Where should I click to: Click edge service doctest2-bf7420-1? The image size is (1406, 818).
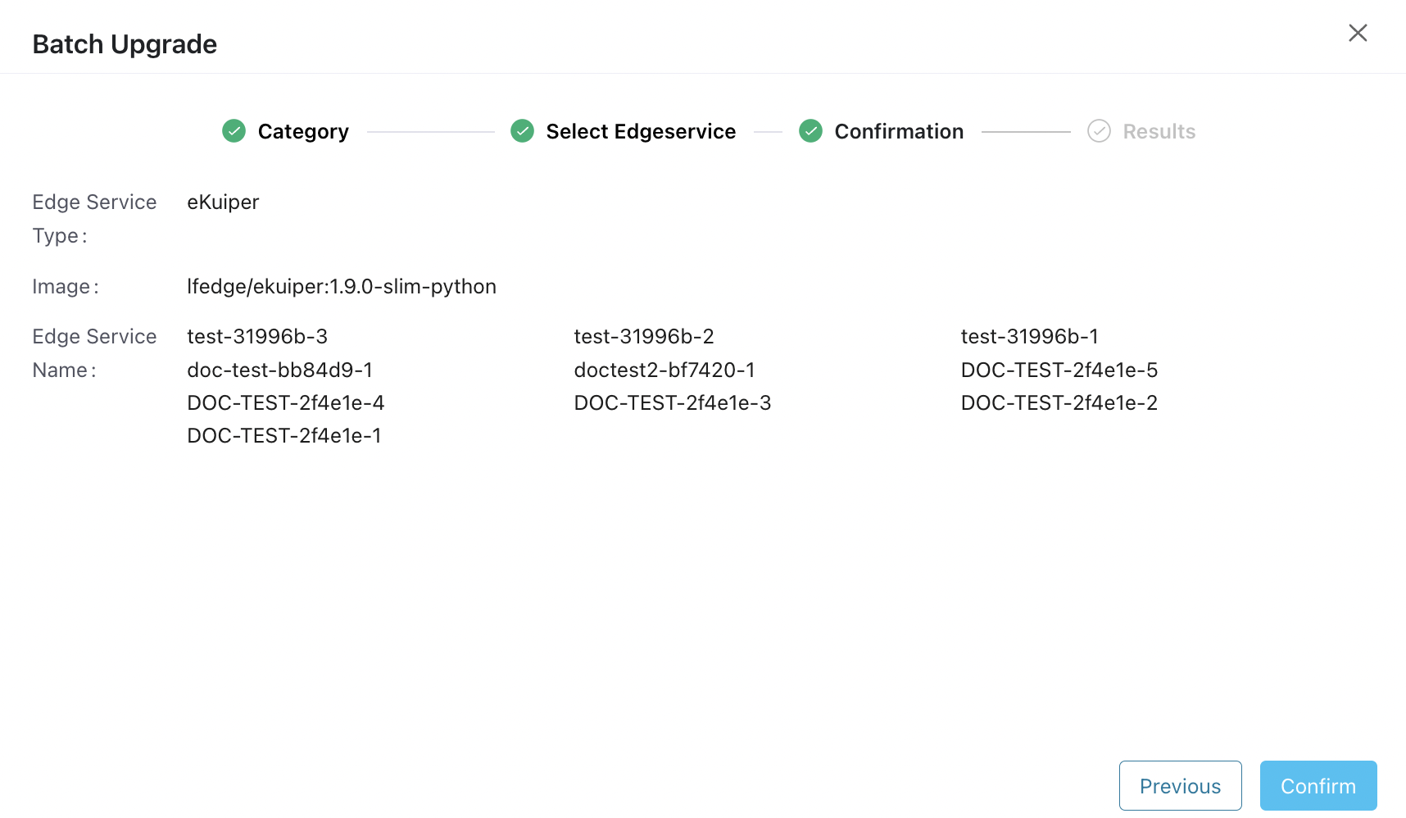tap(664, 370)
